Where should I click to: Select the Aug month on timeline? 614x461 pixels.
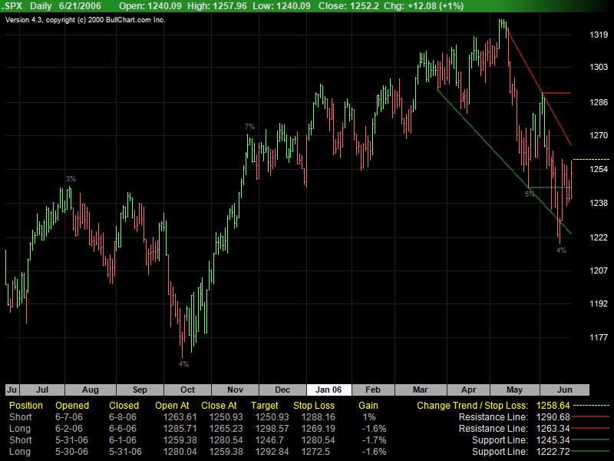(x=91, y=390)
